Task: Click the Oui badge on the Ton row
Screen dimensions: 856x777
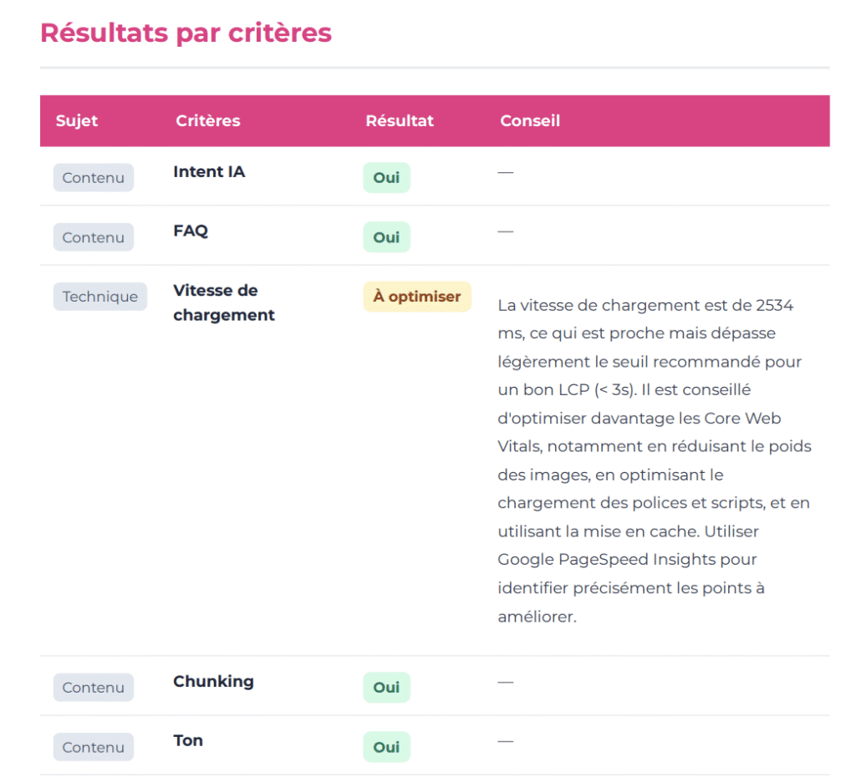Action: click(x=386, y=747)
